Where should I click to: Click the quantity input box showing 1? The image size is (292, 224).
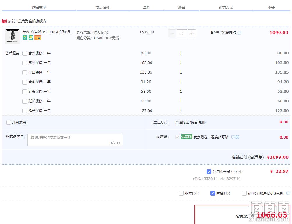click(x=182, y=33)
